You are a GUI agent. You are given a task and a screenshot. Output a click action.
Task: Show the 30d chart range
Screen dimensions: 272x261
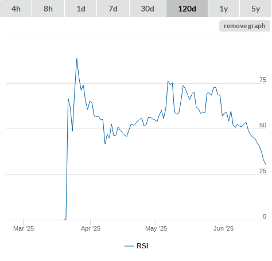tap(147, 9)
